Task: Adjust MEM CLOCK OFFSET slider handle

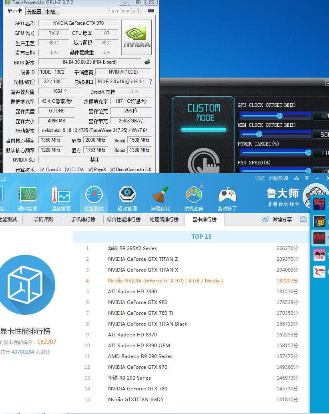Action: (x=259, y=134)
